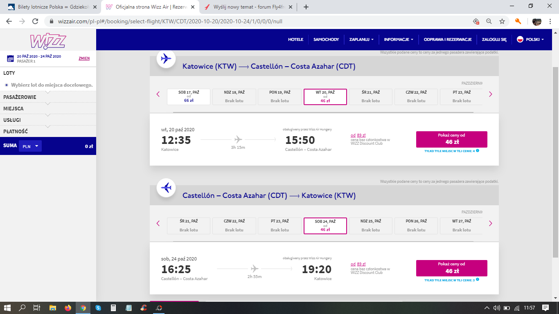The image size is (559, 314).
Task: Click 'Pokaż ceny od 46 zł' for 16:25 flight
Action: (x=452, y=268)
